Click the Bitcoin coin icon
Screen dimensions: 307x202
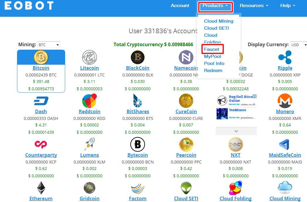[41, 57]
